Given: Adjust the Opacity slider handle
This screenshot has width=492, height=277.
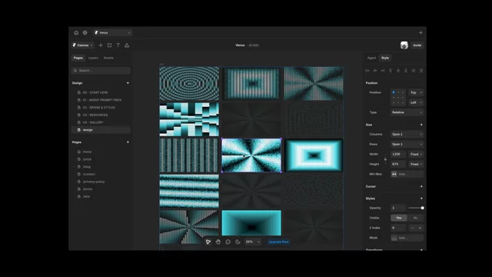Looking at the screenshot, I should (x=422, y=208).
